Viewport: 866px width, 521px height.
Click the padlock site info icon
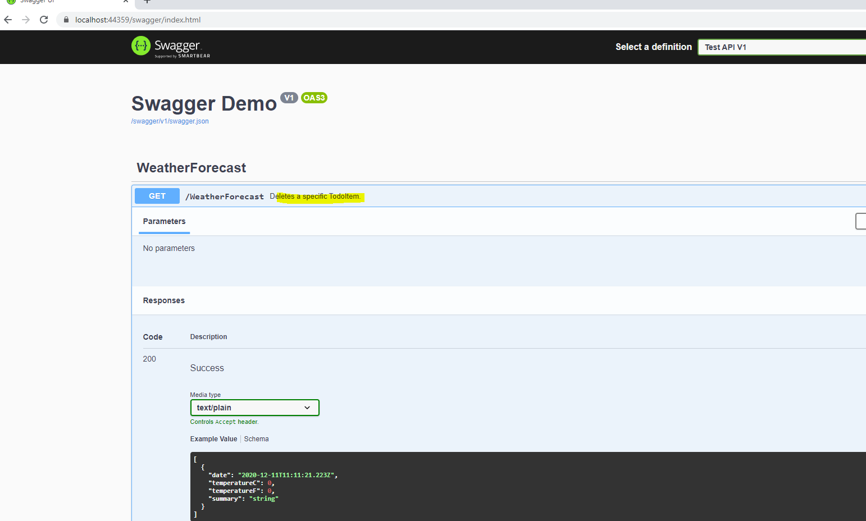pyautogui.click(x=66, y=20)
